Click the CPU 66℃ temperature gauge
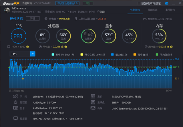The image size is (183, 127). pyautogui.click(x=63, y=36)
